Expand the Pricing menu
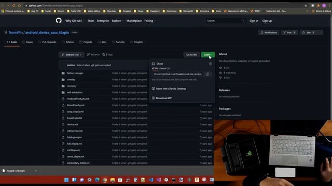The width and height of the screenshot is (332, 186). point(150,21)
